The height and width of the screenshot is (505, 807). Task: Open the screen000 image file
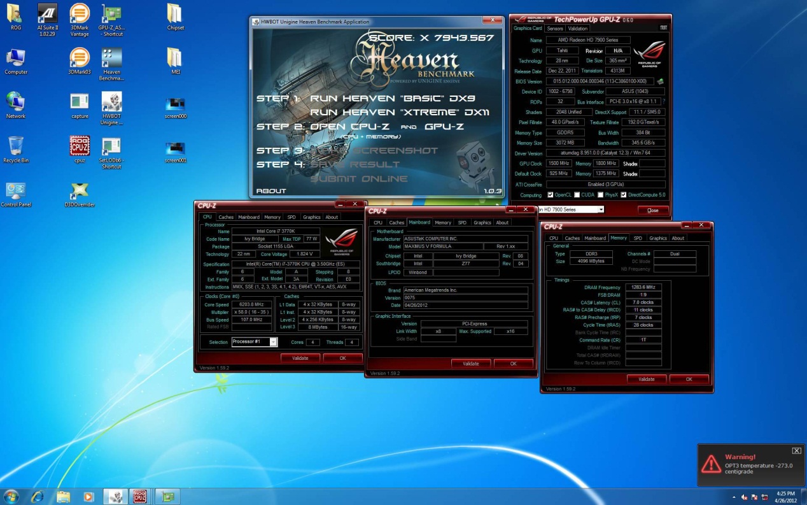(x=175, y=107)
